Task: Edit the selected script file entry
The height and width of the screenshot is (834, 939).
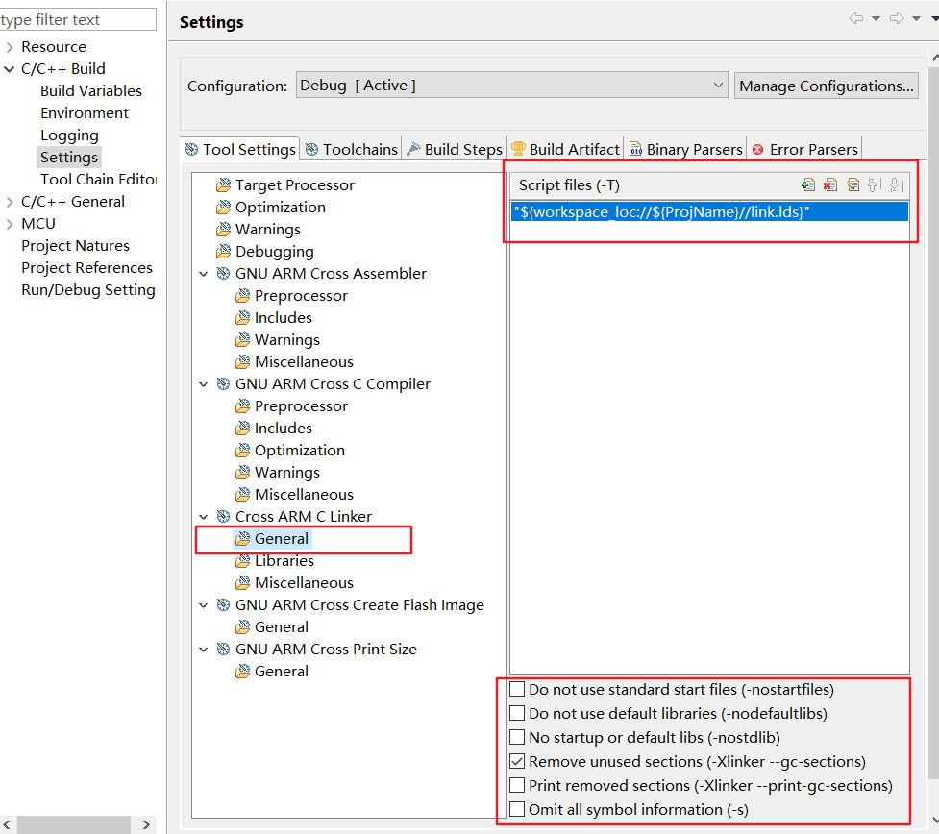Action: [853, 185]
